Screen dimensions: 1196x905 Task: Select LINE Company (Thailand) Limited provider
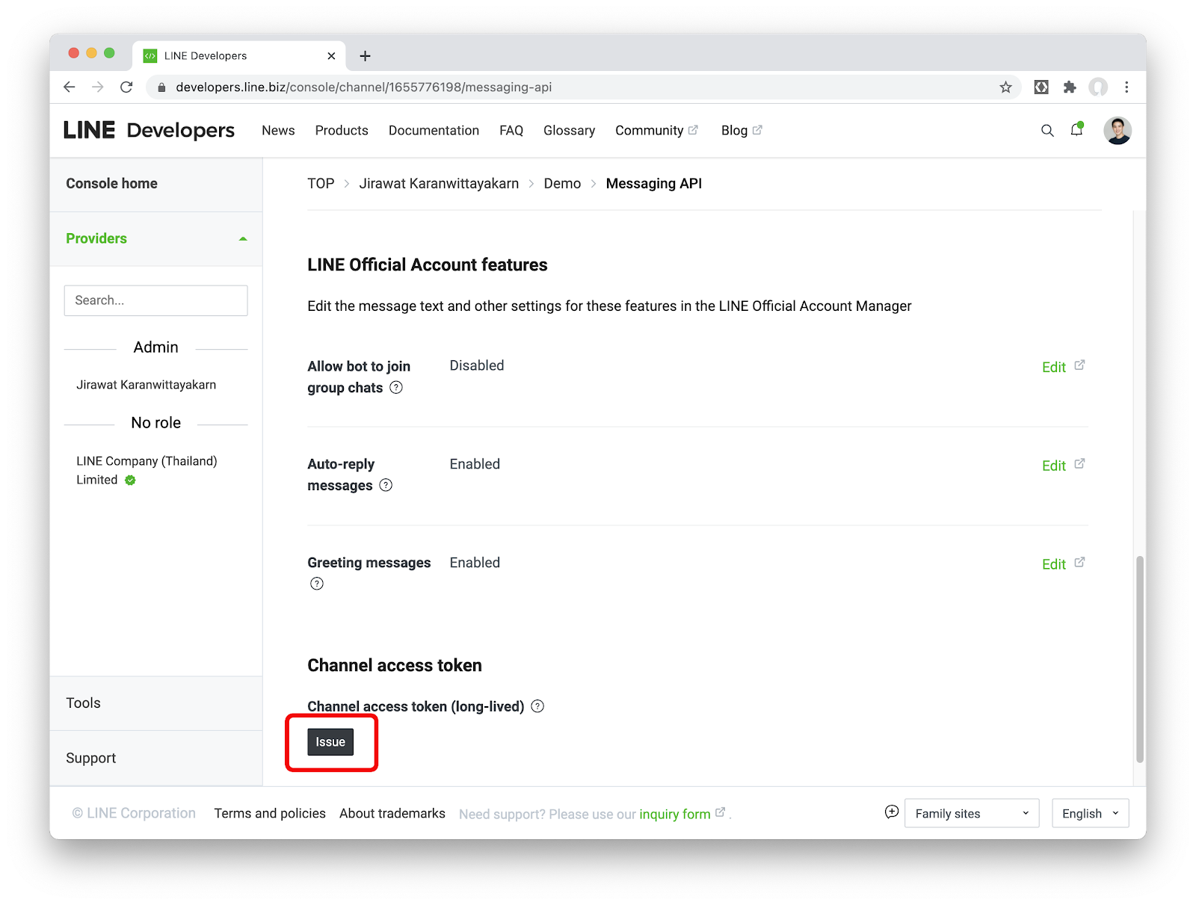(x=147, y=471)
